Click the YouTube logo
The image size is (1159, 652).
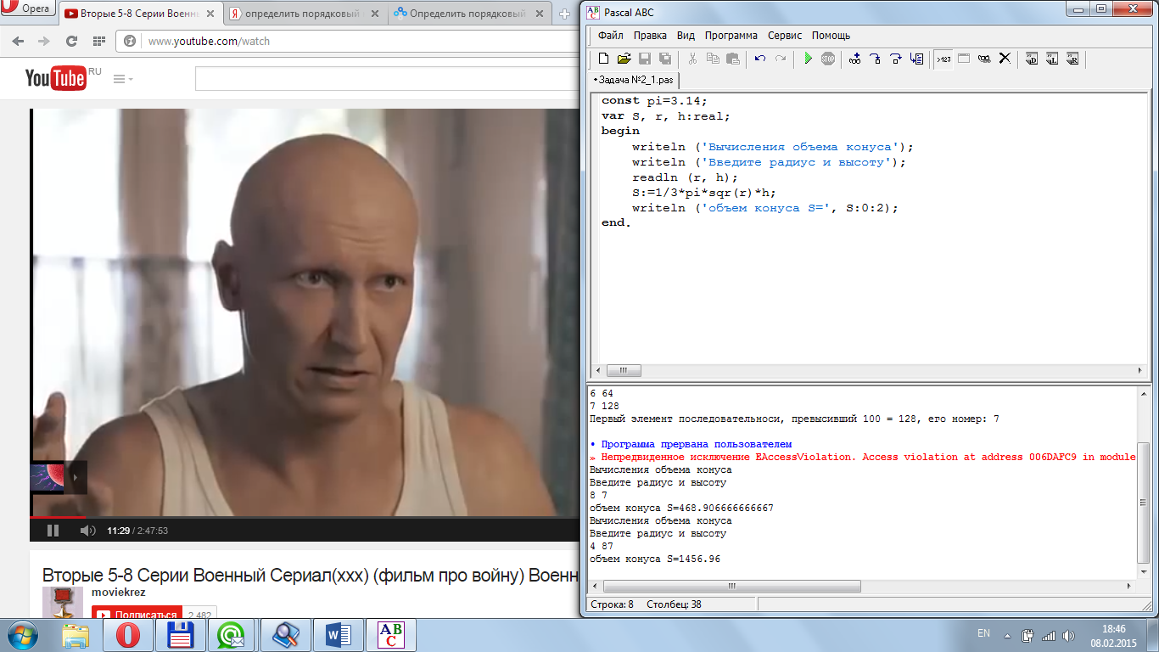pyautogui.click(x=55, y=79)
